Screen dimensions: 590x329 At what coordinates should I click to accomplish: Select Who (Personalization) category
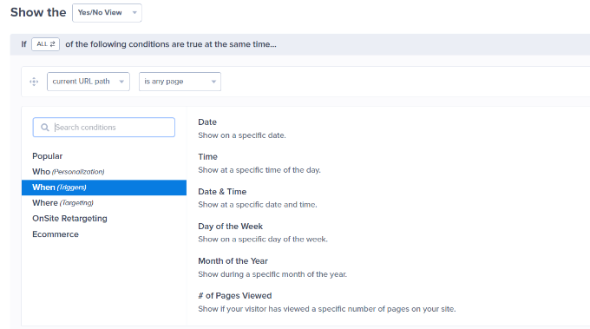pyautogui.click(x=68, y=172)
